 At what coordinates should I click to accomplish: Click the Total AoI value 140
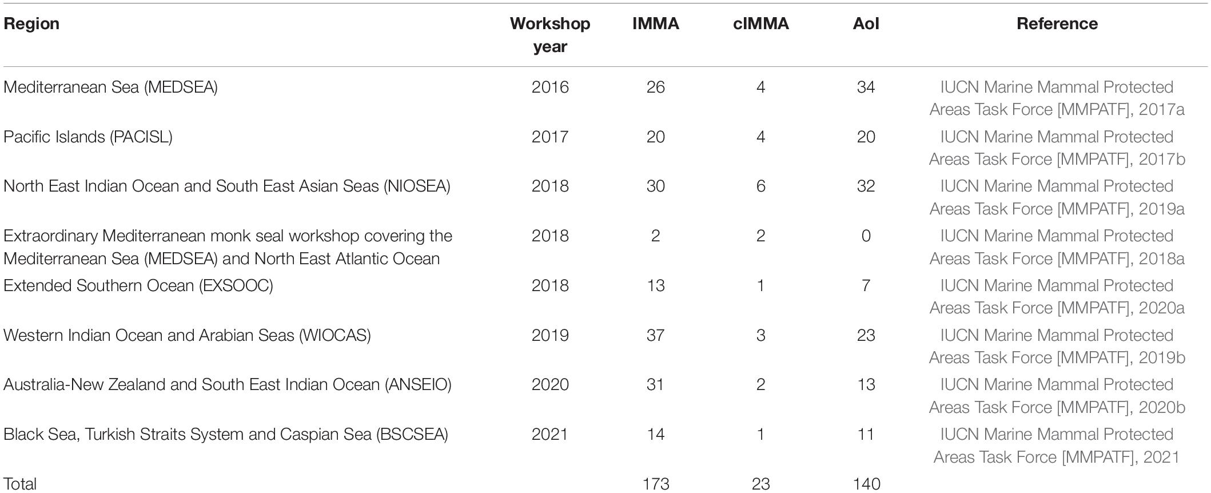point(866,484)
